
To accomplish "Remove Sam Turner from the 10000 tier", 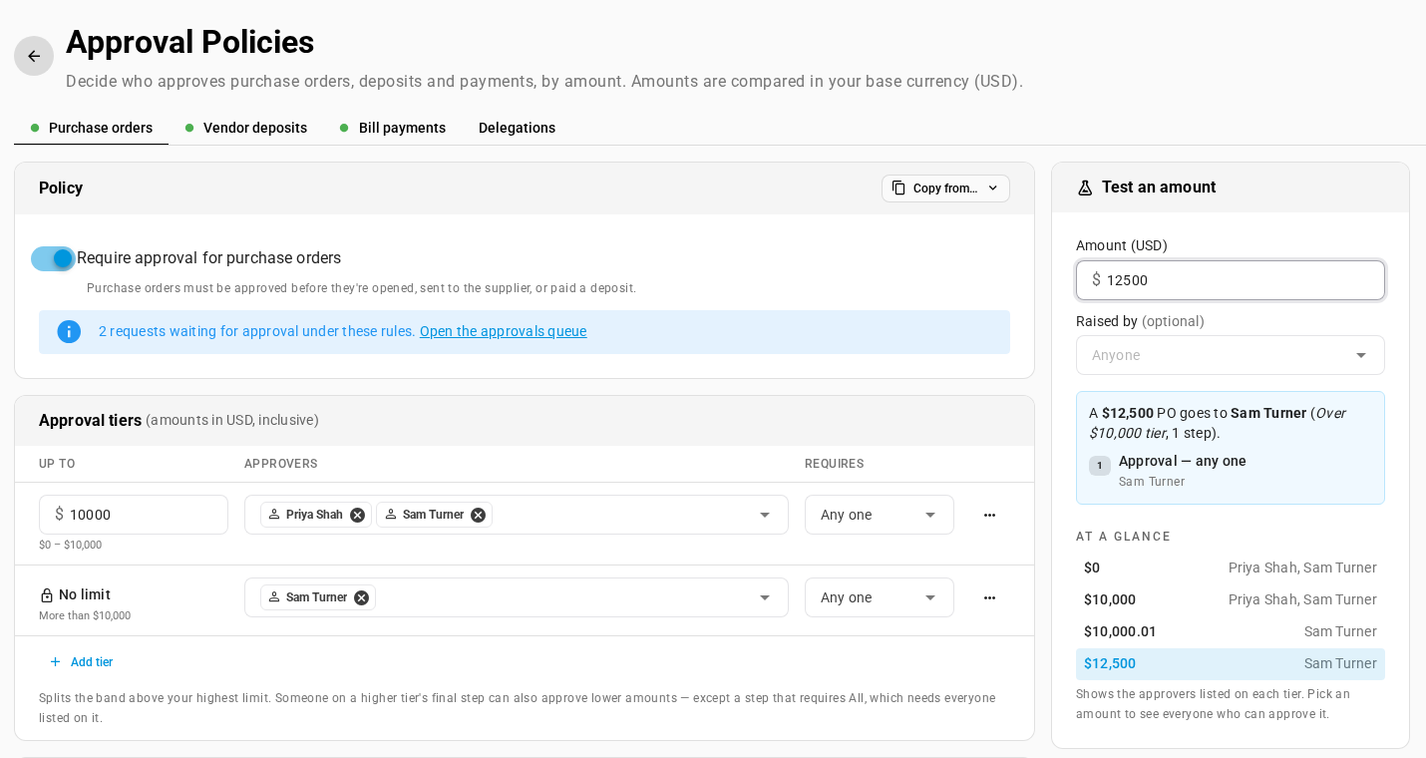I will (x=478, y=515).
